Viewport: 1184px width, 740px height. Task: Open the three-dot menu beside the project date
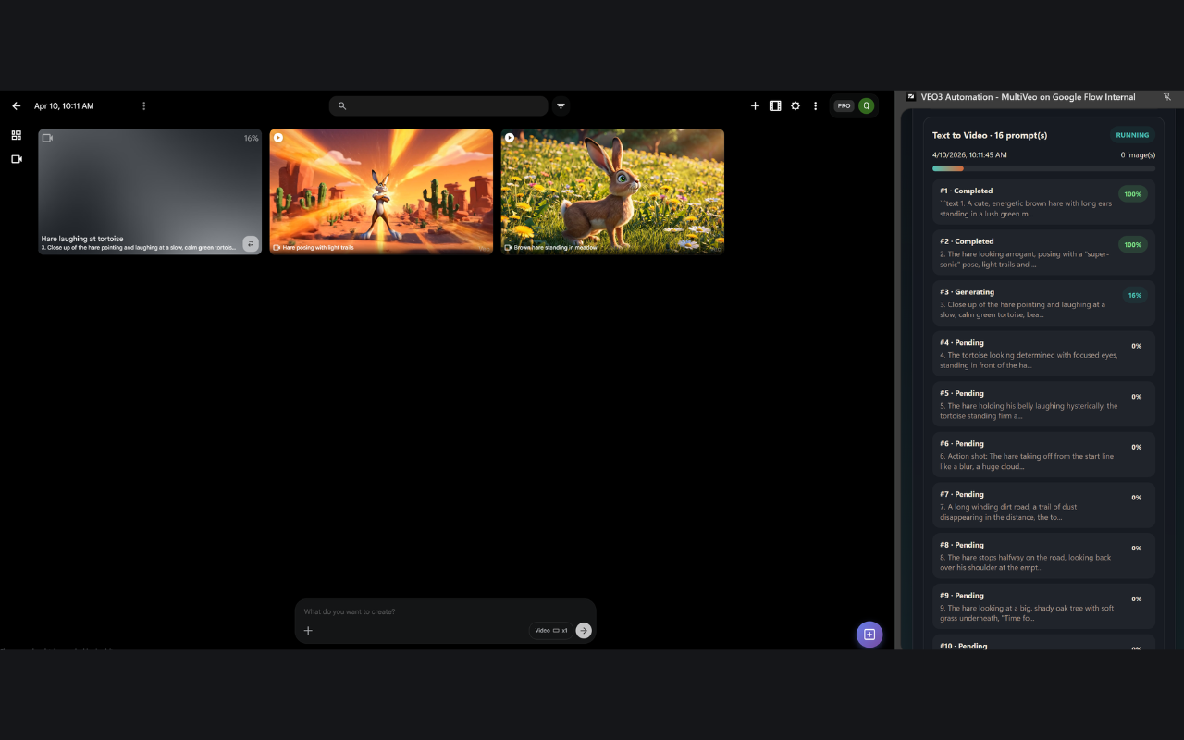pos(144,106)
